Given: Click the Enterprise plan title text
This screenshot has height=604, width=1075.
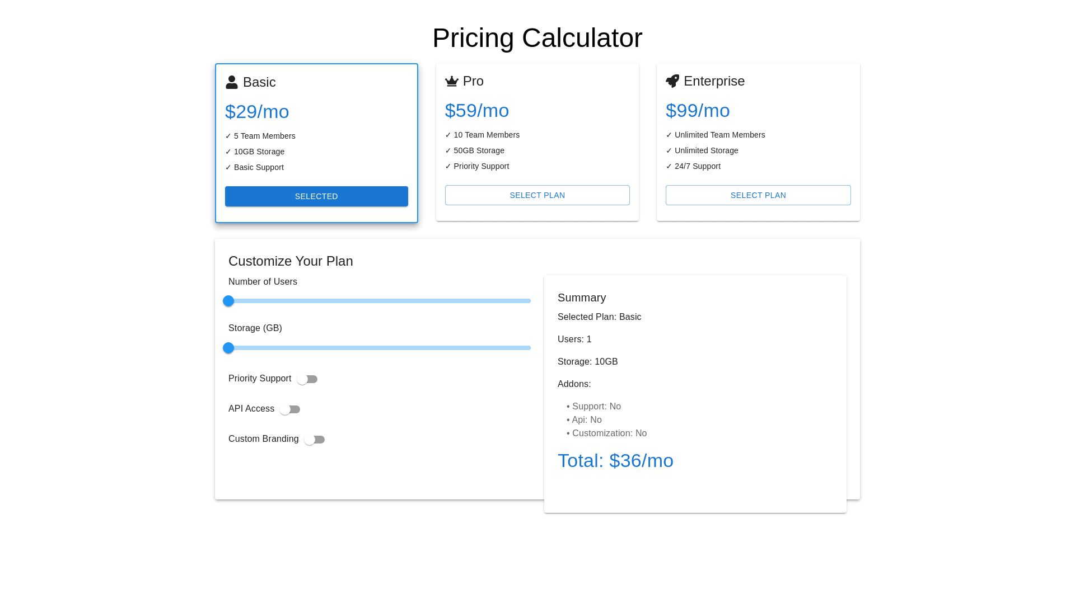Looking at the screenshot, I should [x=714, y=81].
